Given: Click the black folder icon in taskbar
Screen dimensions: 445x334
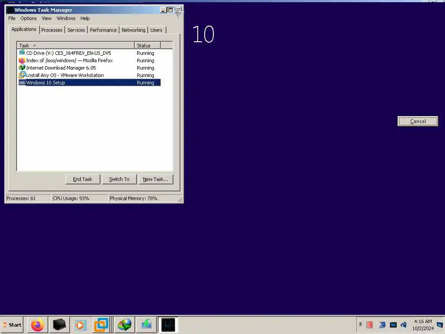Looking at the screenshot, I should (59, 325).
